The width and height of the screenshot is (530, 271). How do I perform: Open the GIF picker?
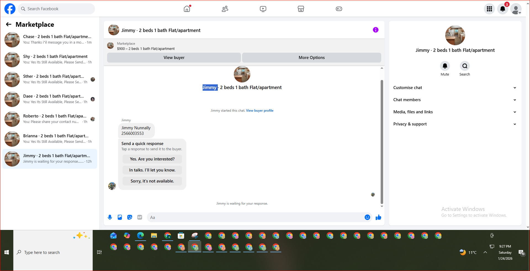pyautogui.click(x=140, y=217)
